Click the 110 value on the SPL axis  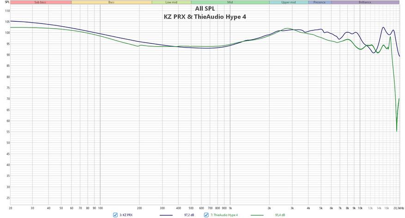tap(7, 11)
